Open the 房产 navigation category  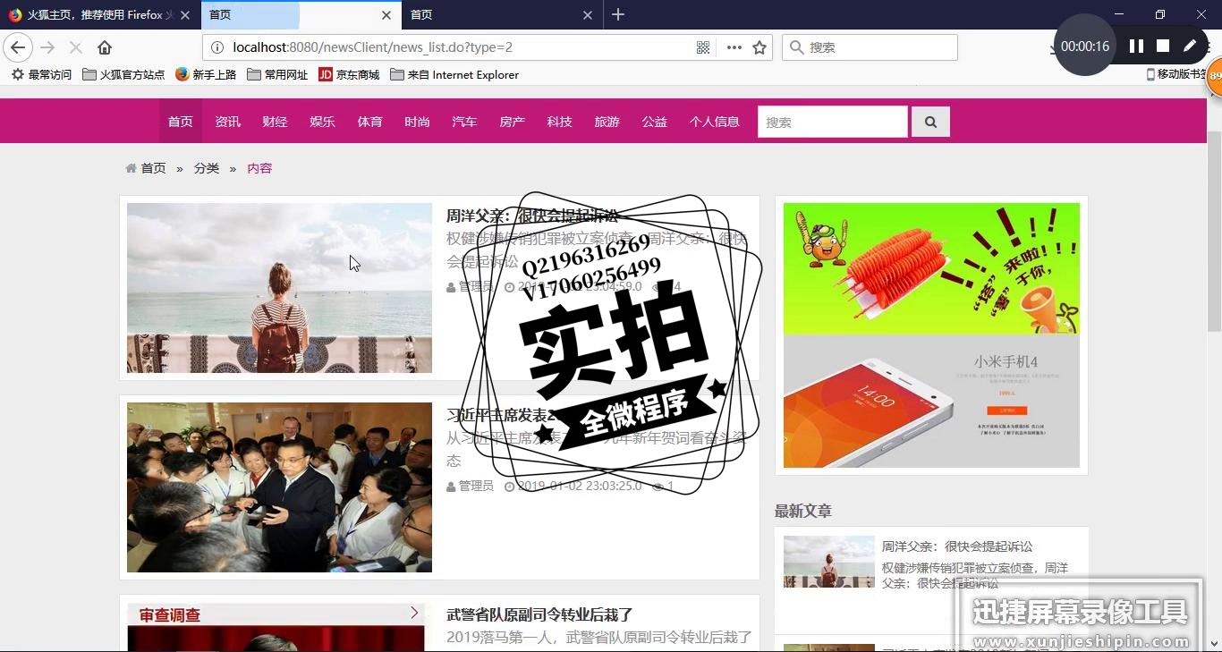click(513, 122)
